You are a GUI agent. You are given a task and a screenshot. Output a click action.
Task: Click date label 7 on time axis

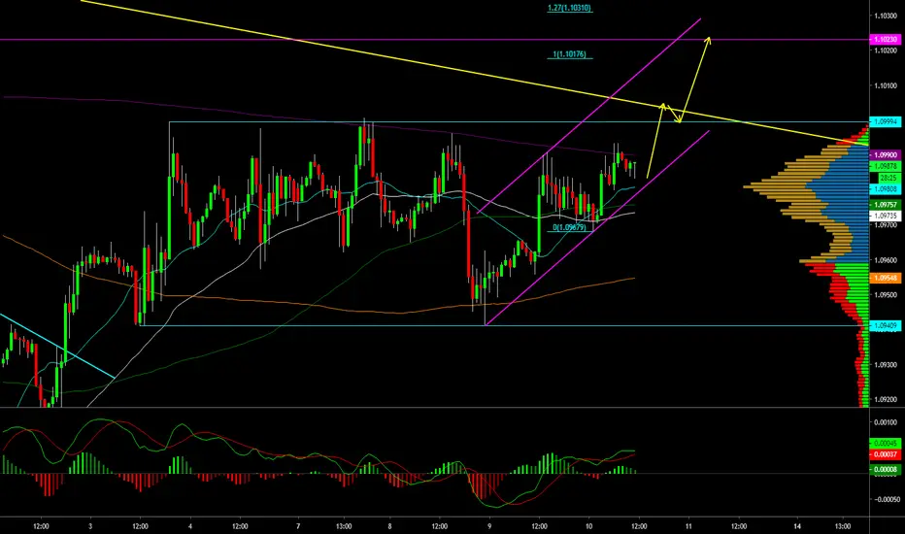(x=298, y=526)
